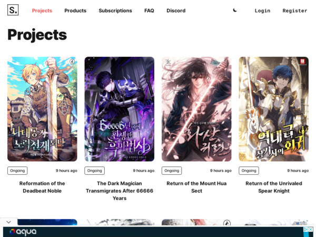This screenshot has height=237, width=316.
Task: Open Reformation of the Deadbeat Noble cover
Action: [x=42, y=109]
